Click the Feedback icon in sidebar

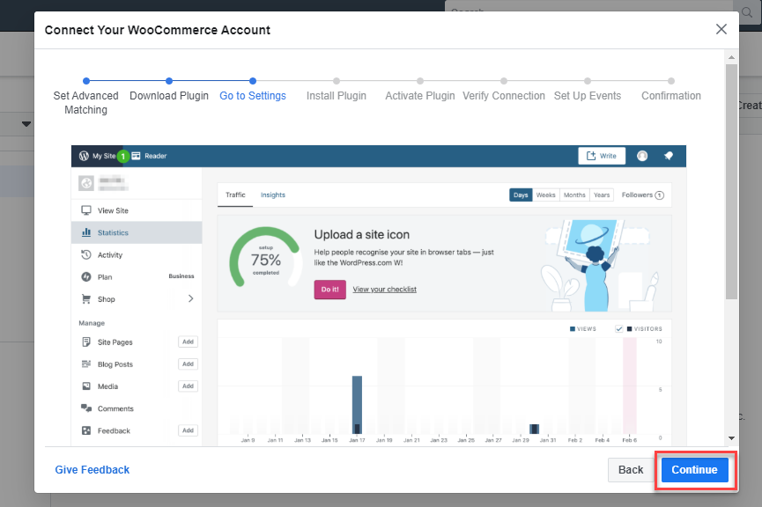[86, 430]
